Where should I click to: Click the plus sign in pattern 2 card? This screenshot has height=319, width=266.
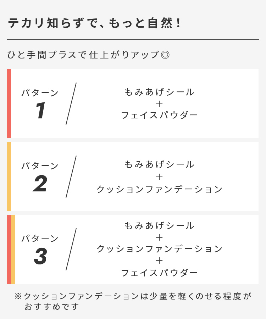pos(159,177)
